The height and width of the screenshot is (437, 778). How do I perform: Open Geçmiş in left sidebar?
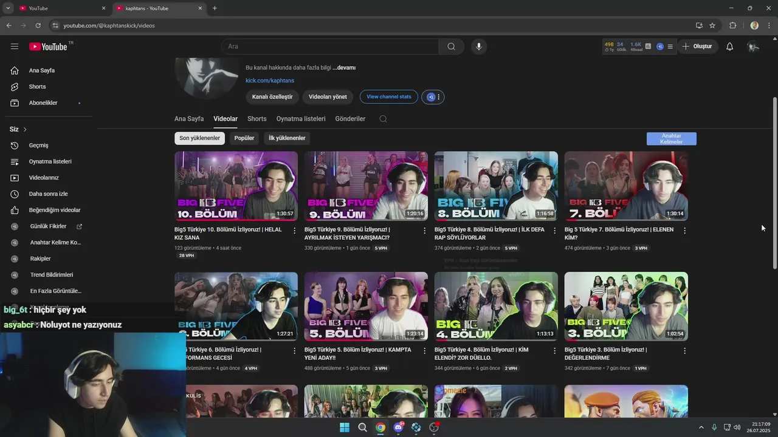(x=49, y=146)
